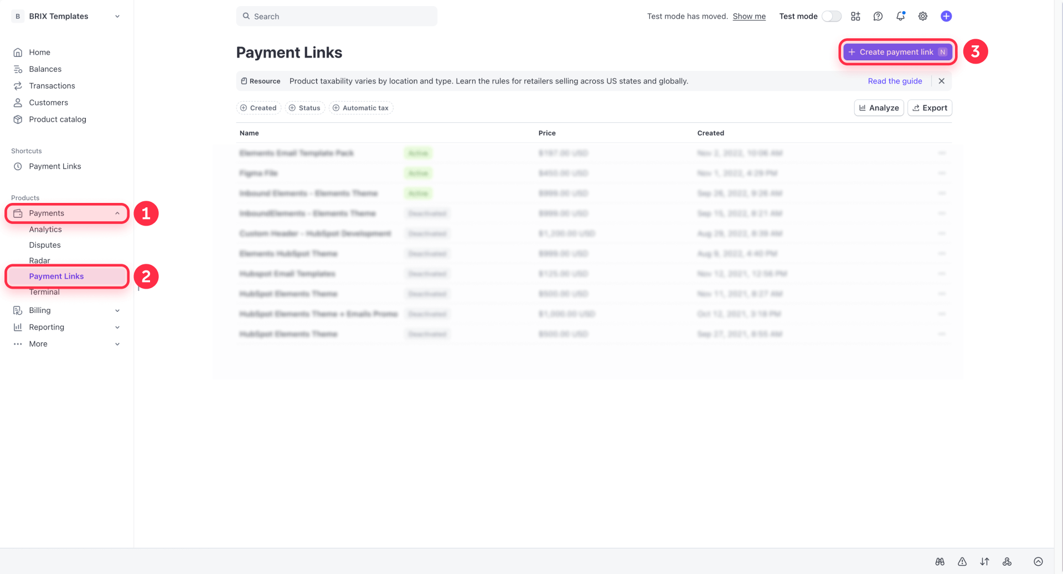Screen dimensions: 1063x574
Task: Collapse the Payments section chevron
Action: (117, 213)
